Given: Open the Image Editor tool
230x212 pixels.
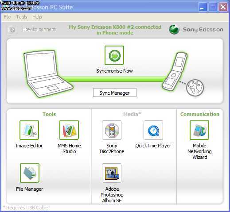Looking at the screenshot, I should click(x=29, y=130).
